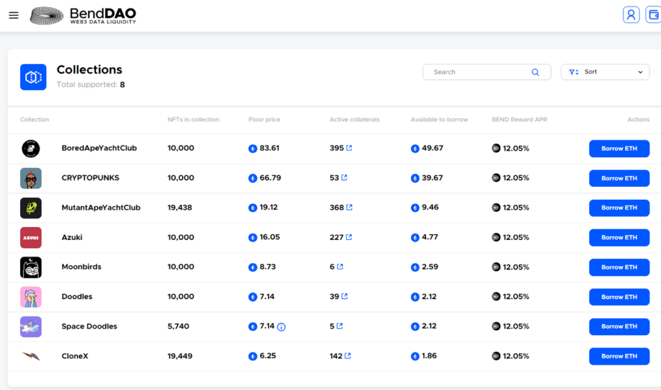The image size is (661, 390).
Task: Open the wallet icon in header
Action: tap(653, 15)
